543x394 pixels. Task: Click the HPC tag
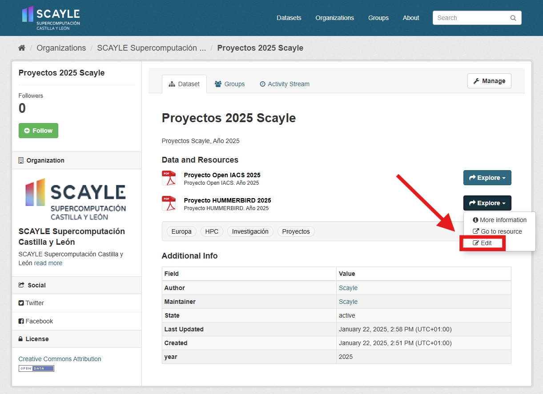(x=212, y=231)
